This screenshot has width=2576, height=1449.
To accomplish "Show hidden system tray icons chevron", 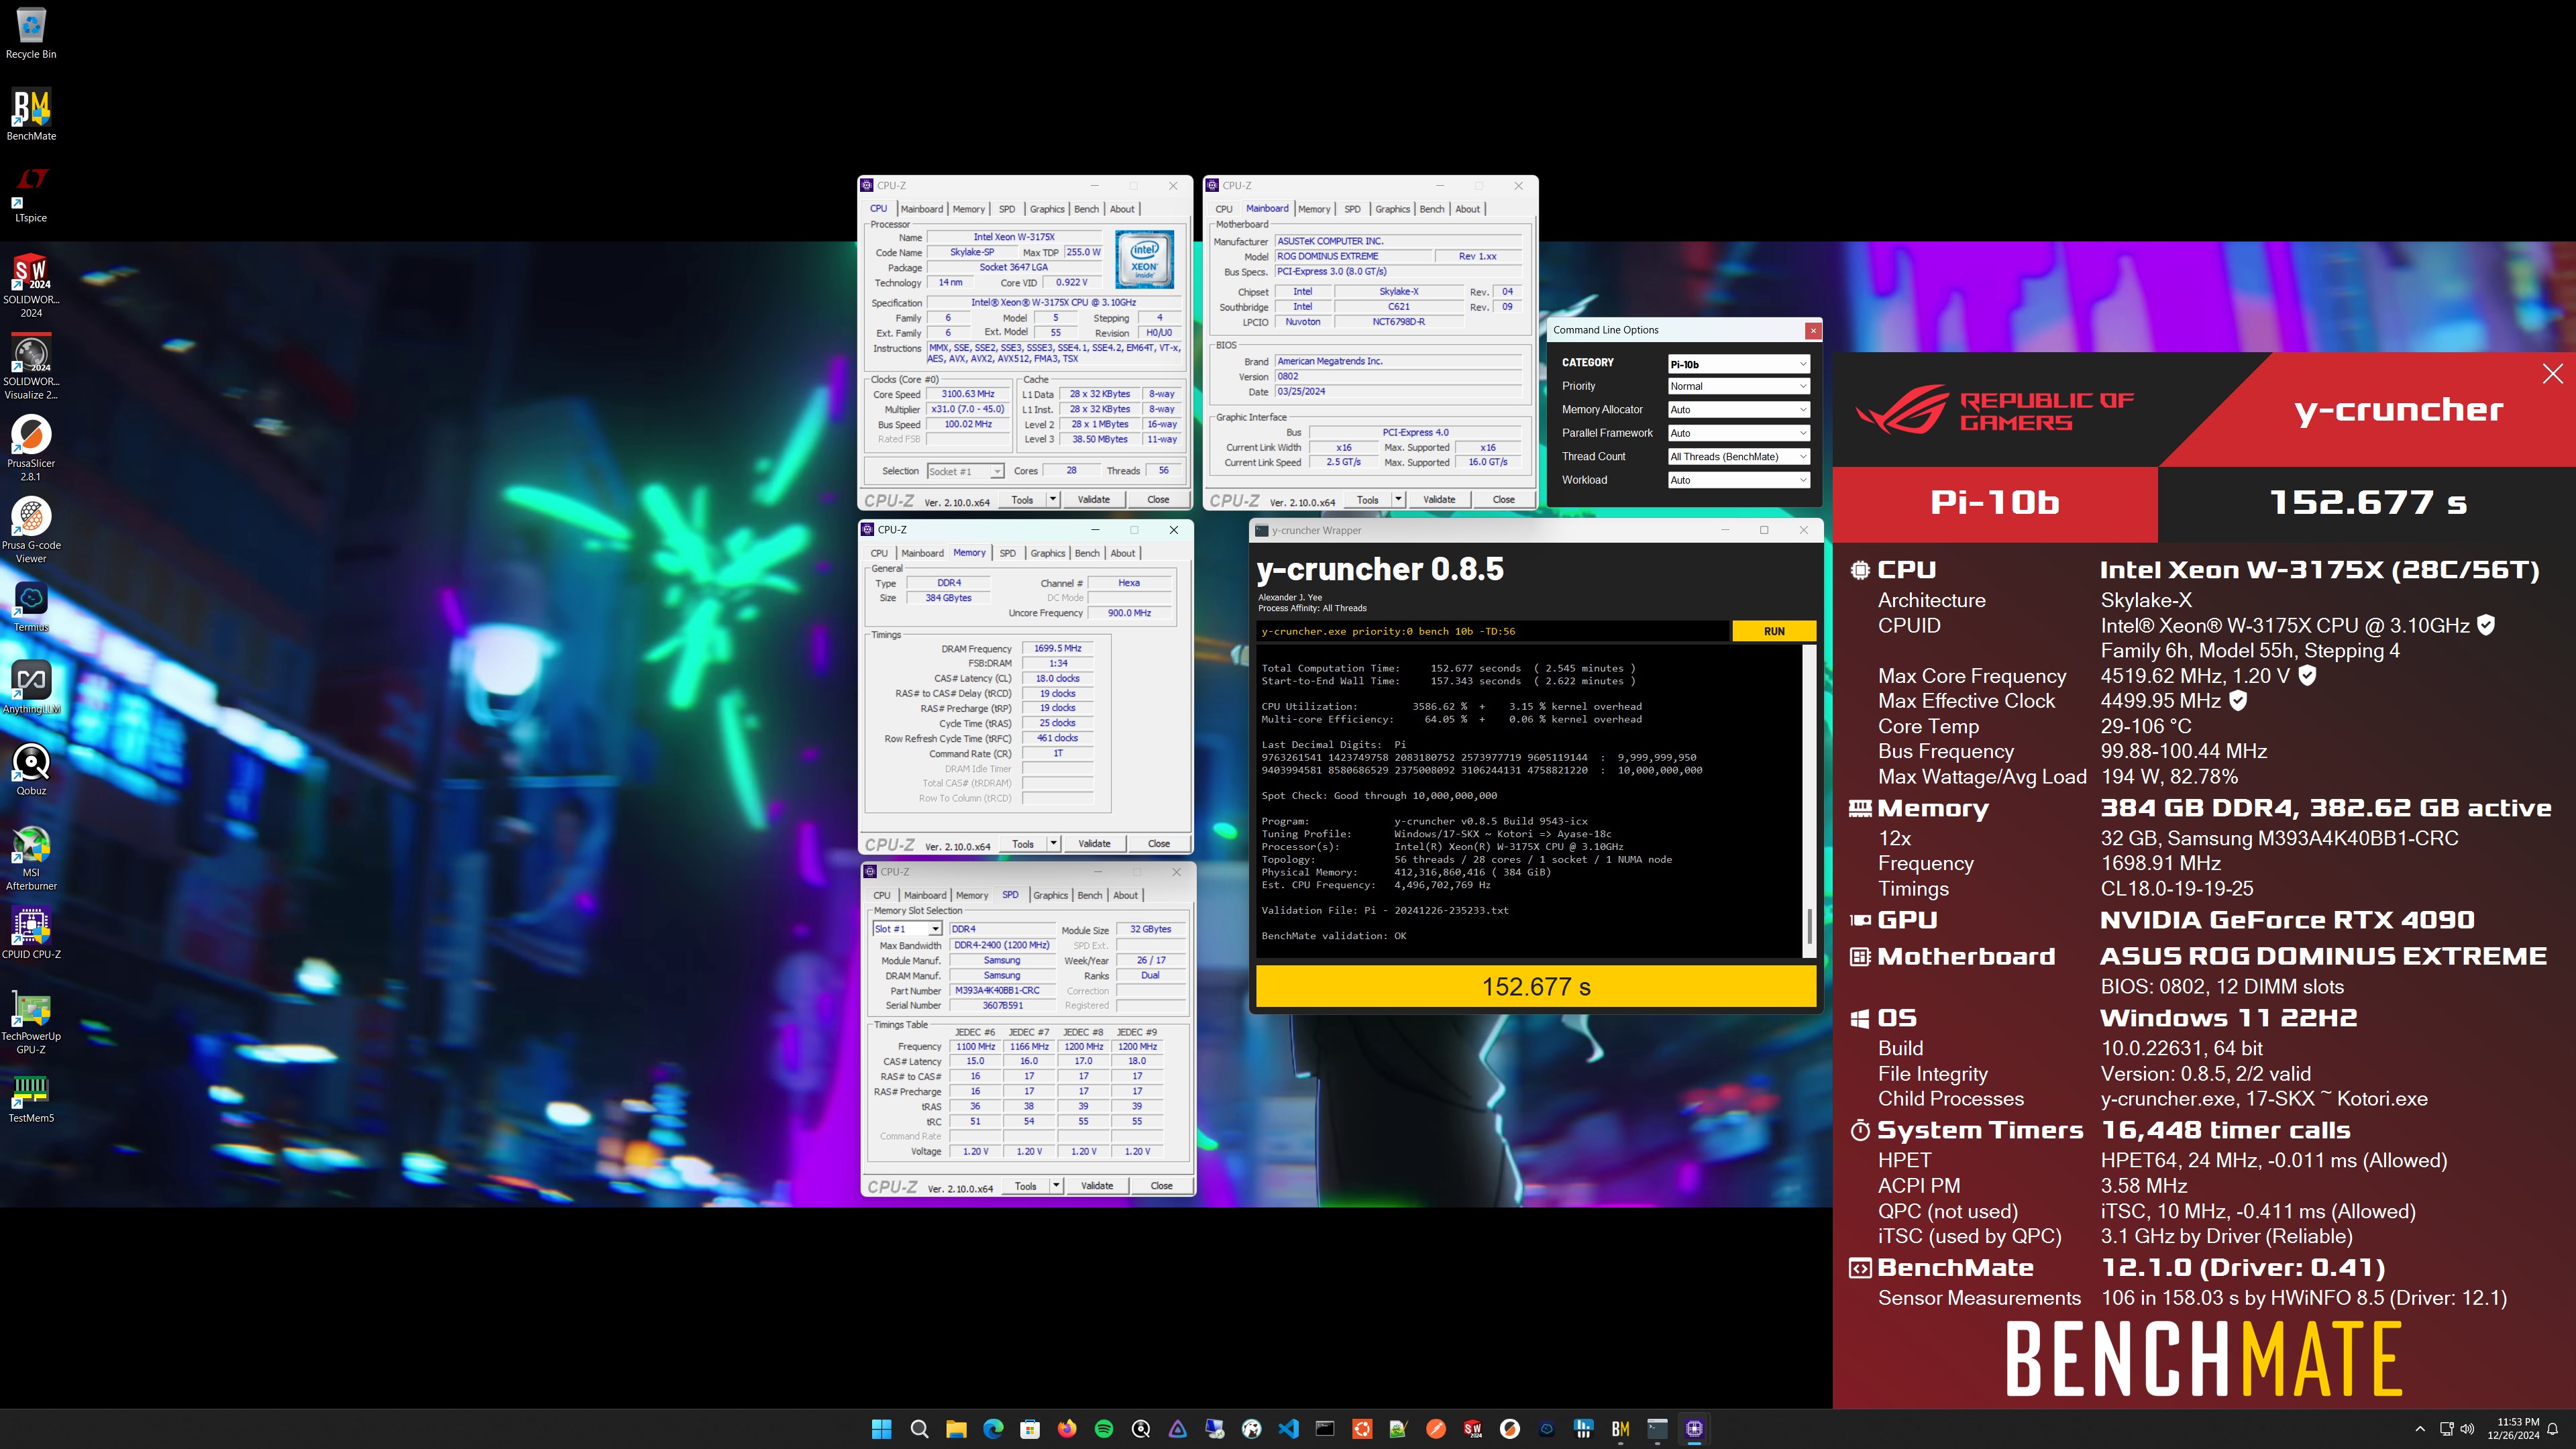I will coord(2419,1429).
